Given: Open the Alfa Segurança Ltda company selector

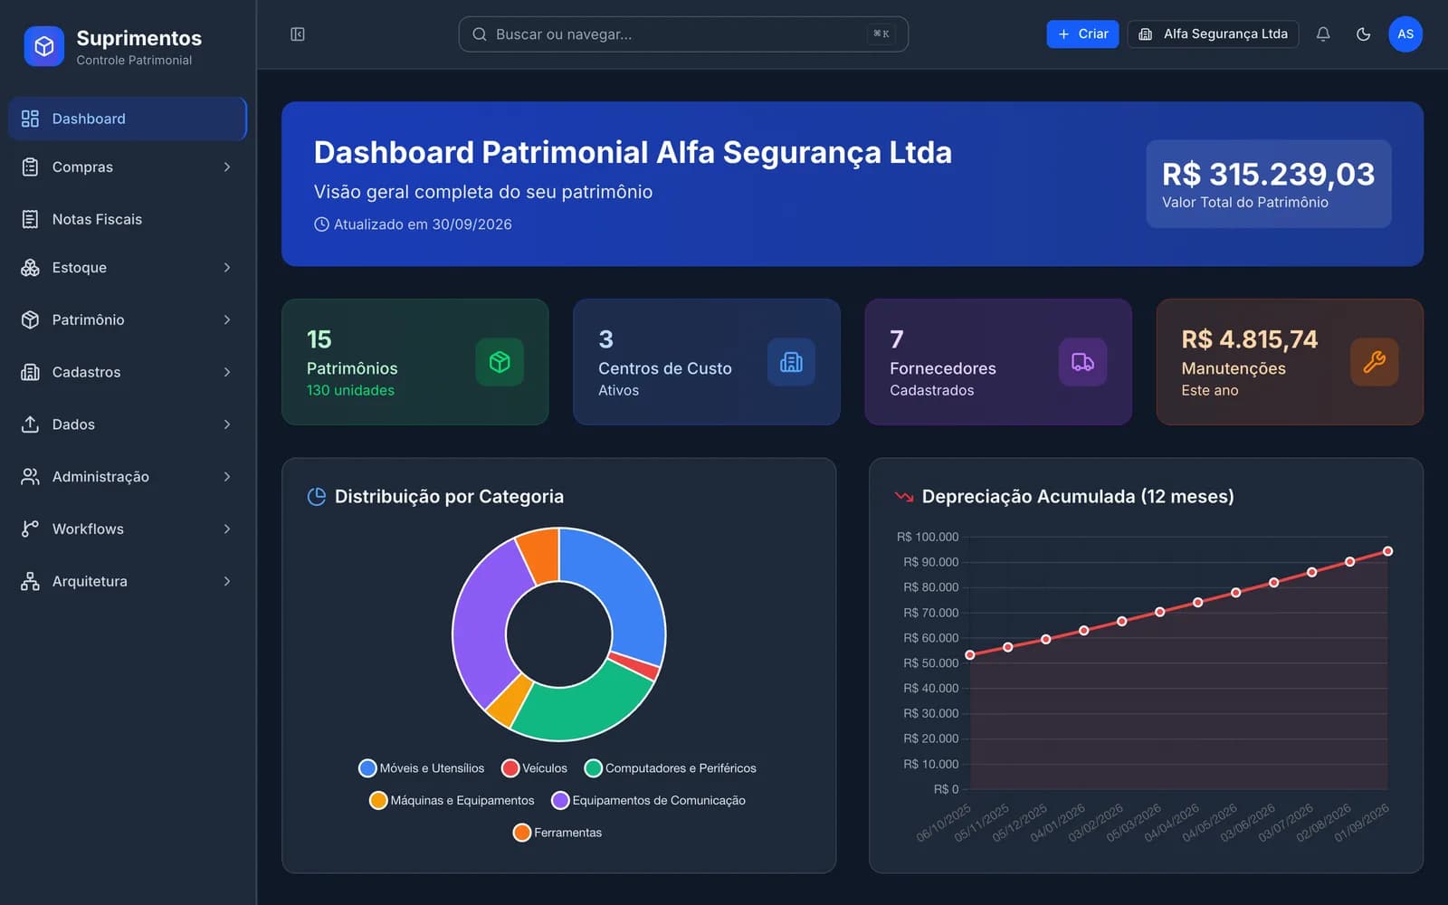Looking at the screenshot, I should pos(1213,34).
